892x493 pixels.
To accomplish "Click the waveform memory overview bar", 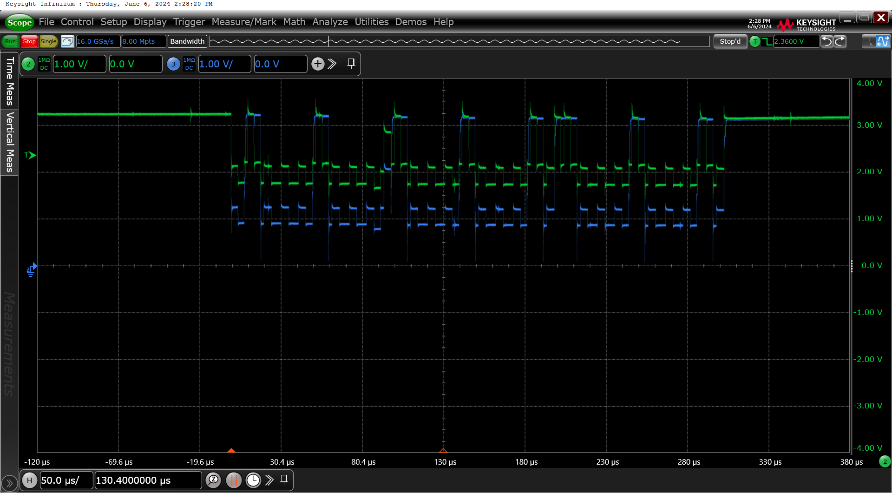I will tap(459, 41).
